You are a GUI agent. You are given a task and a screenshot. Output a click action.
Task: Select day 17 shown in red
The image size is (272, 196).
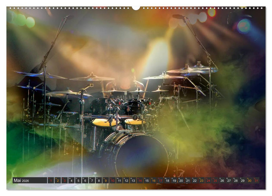[x=161, y=180]
